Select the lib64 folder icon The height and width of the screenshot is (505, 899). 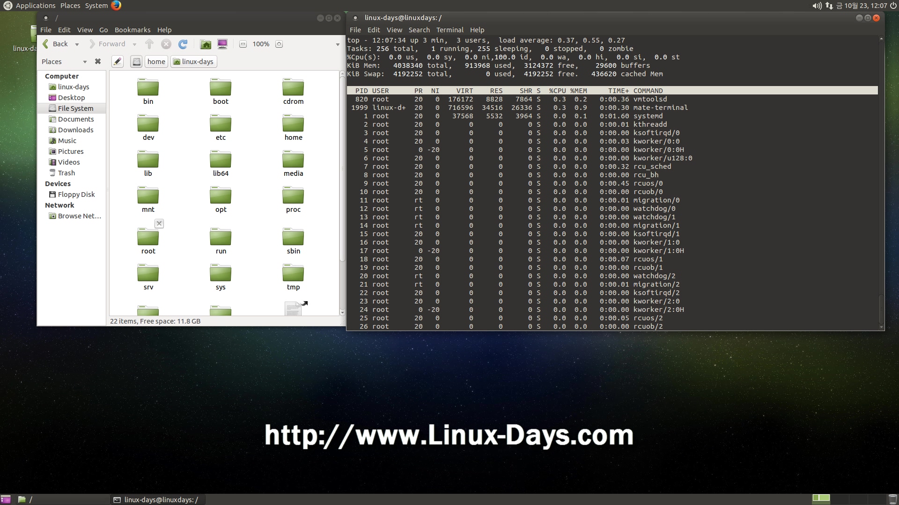click(x=221, y=159)
